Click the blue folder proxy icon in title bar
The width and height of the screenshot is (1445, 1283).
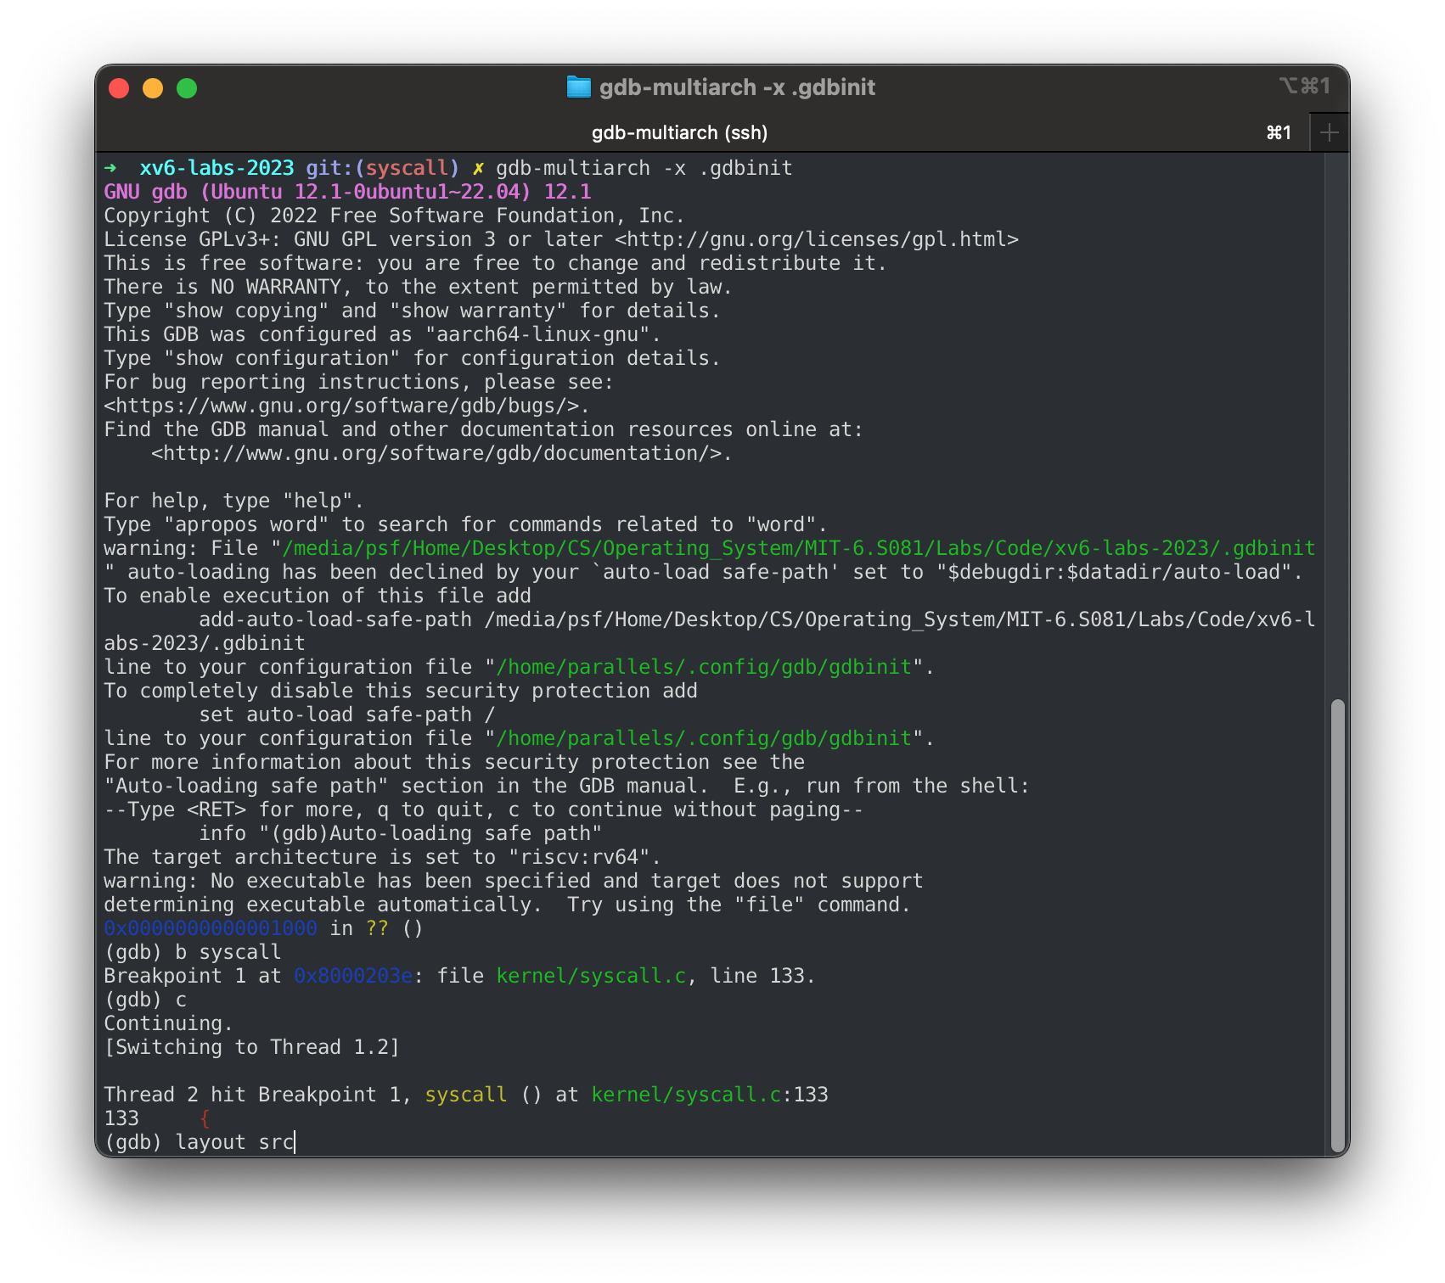(x=580, y=87)
